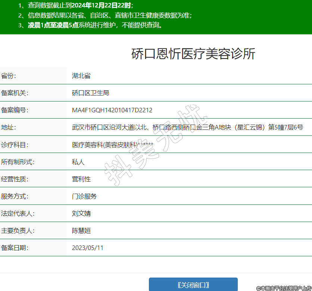
Task: Click the business nature value 营利性
Action: (81, 179)
